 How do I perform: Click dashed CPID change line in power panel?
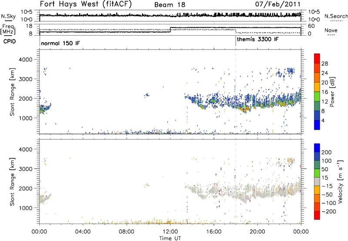pos(236,92)
